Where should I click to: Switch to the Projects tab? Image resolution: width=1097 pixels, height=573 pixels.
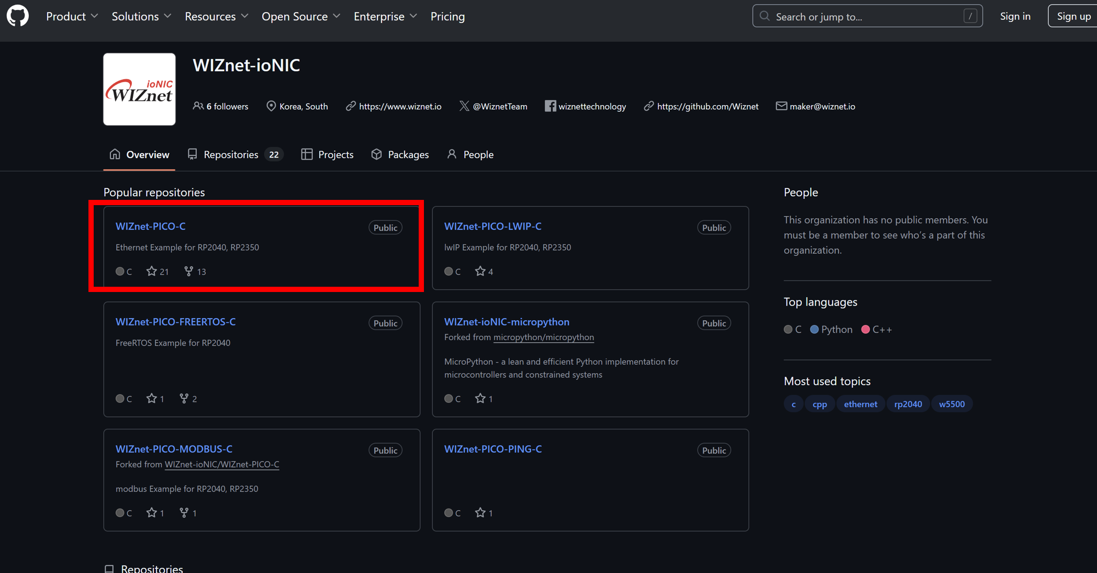(328, 154)
